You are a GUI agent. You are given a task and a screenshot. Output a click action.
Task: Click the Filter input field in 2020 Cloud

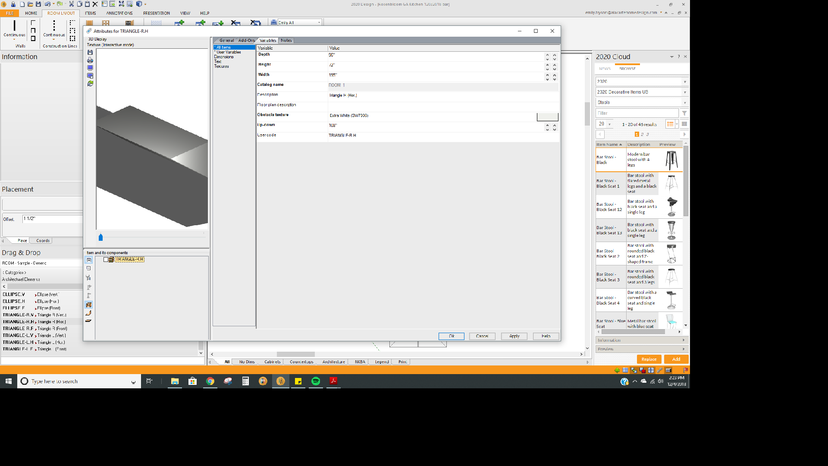[637, 113]
